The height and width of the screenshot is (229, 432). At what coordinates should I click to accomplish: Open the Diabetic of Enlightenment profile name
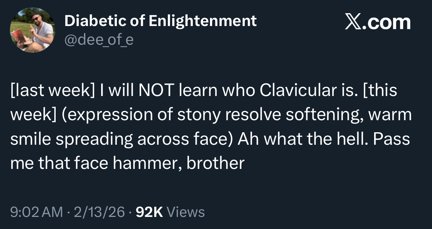click(x=160, y=21)
